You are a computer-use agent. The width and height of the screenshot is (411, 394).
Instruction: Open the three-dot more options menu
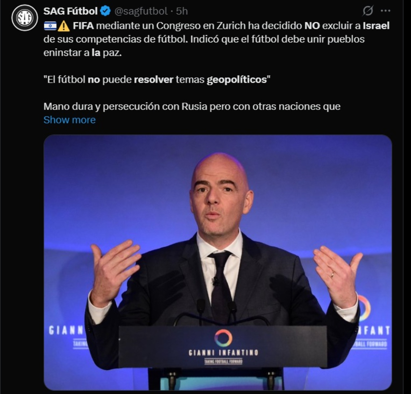click(386, 11)
